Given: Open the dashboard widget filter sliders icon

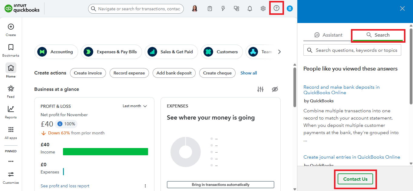Looking at the screenshot, I should [260, 89].
